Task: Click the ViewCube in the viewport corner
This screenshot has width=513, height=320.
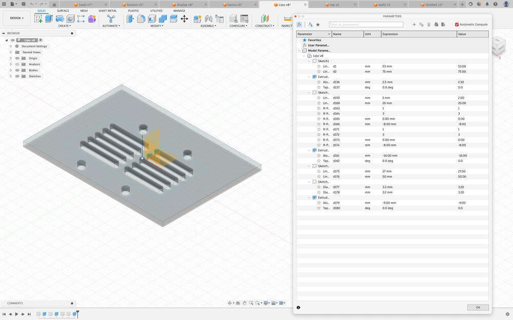Action: (500, 46)
